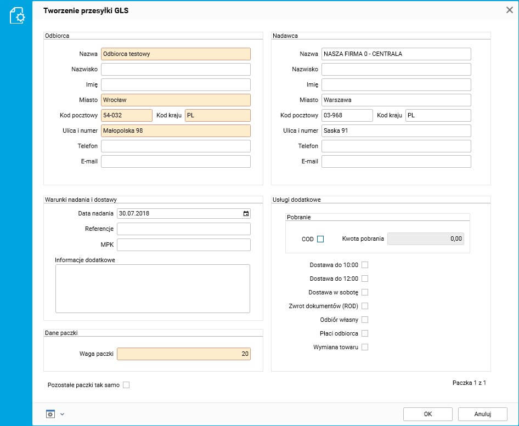Click the document settings icon in blue sidebar

(17, 16)
